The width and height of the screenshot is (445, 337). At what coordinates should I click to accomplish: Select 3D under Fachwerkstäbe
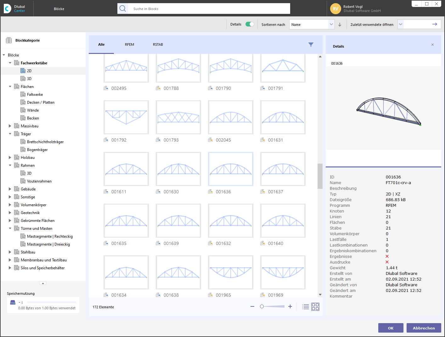[29, 79]
